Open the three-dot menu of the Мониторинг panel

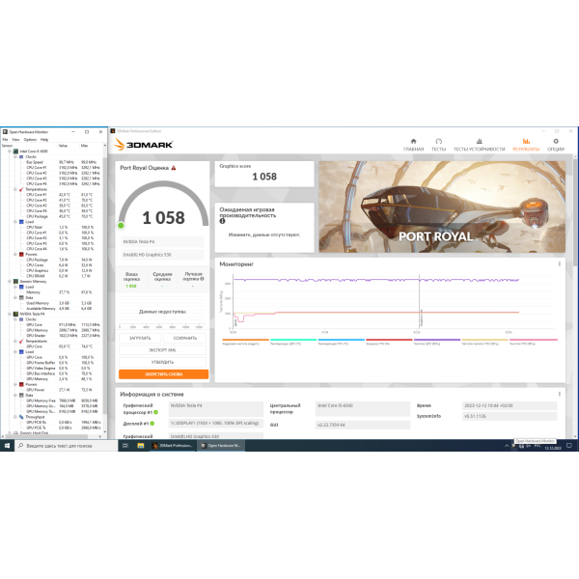559,264
